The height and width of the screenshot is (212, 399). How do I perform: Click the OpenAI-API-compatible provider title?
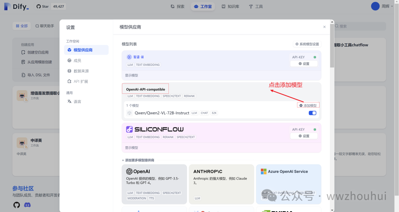point(146,89)
